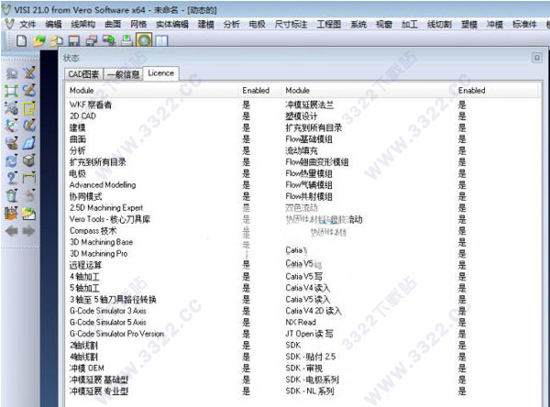This screenshot has width=550, height=407.
Task: Open the 尺寸标注 menu
Action: click(x=291, y=24)
